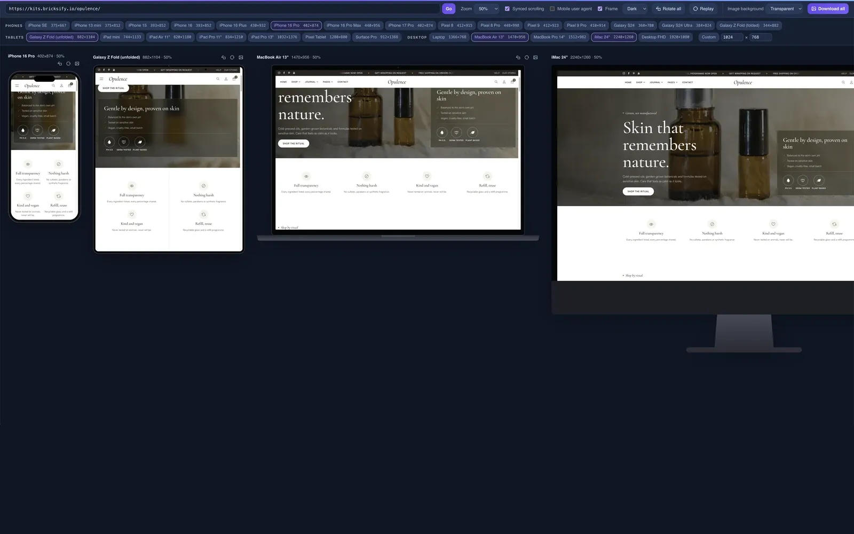This screenshot has height=534, width=854.
Task: Toggle Pixel 8 412×915 device chip
Action: pyautogui.click(x=457, y=25)
